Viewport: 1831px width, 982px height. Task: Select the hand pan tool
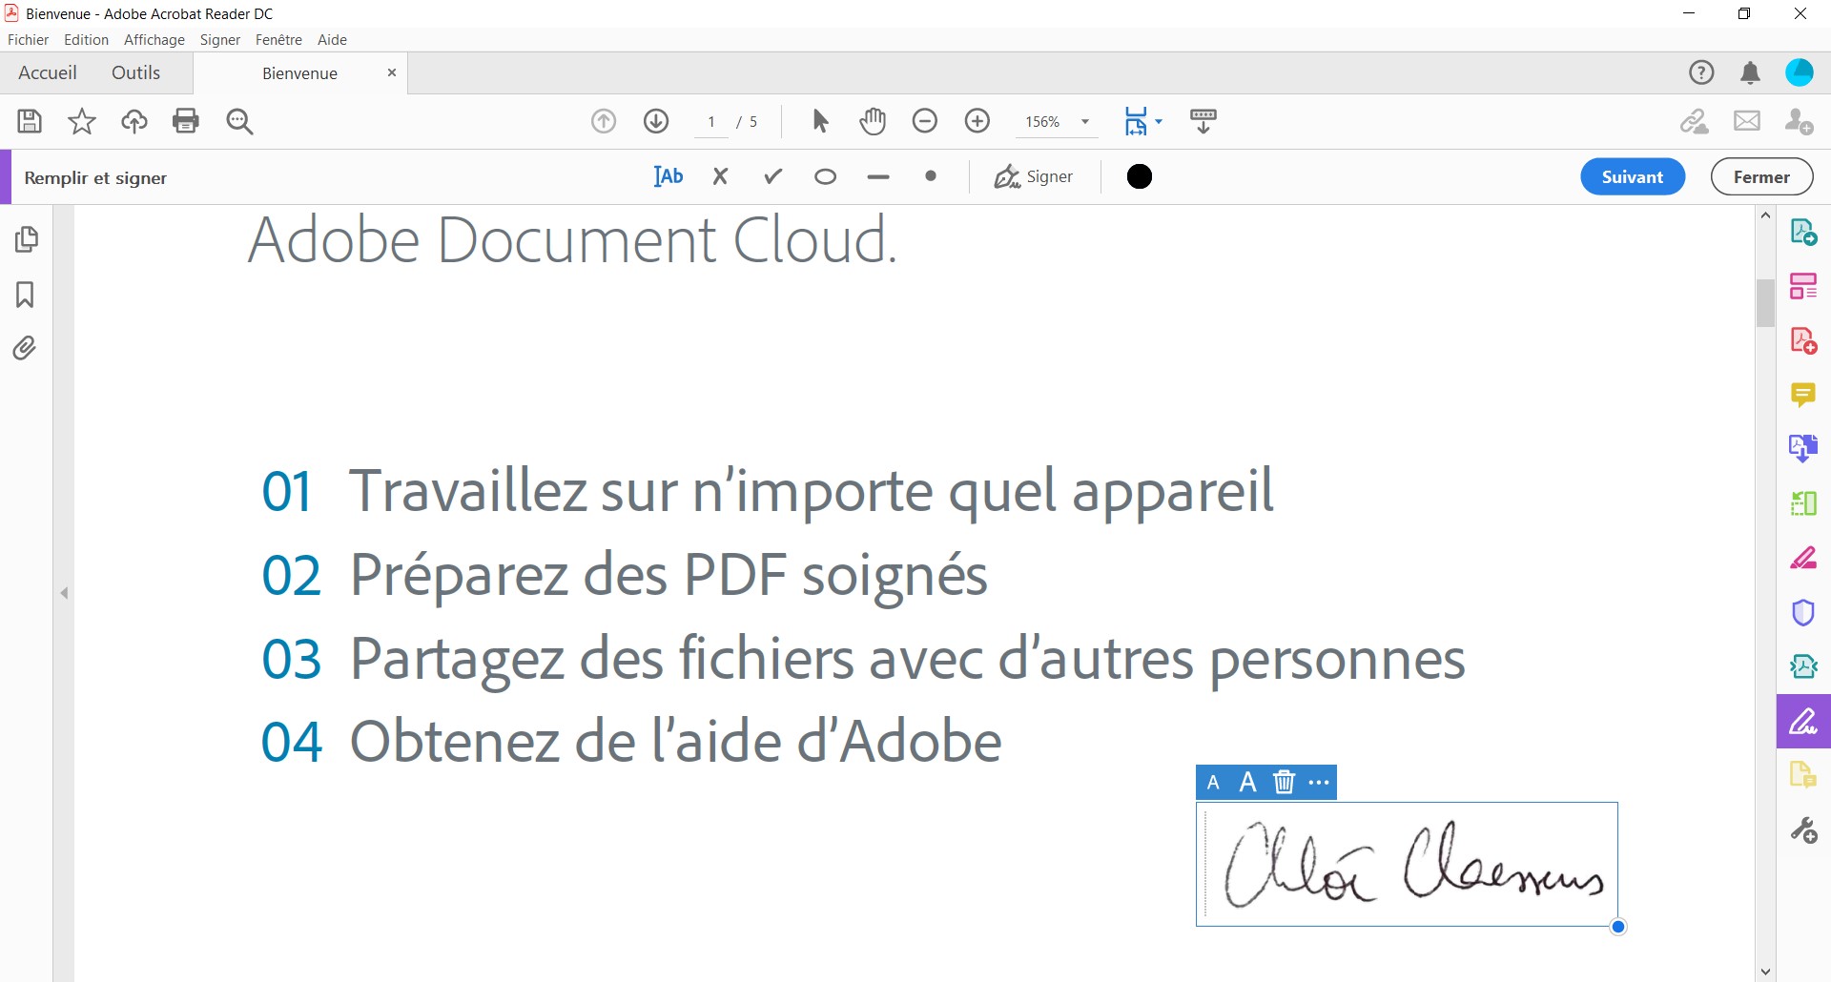(873, 121)
